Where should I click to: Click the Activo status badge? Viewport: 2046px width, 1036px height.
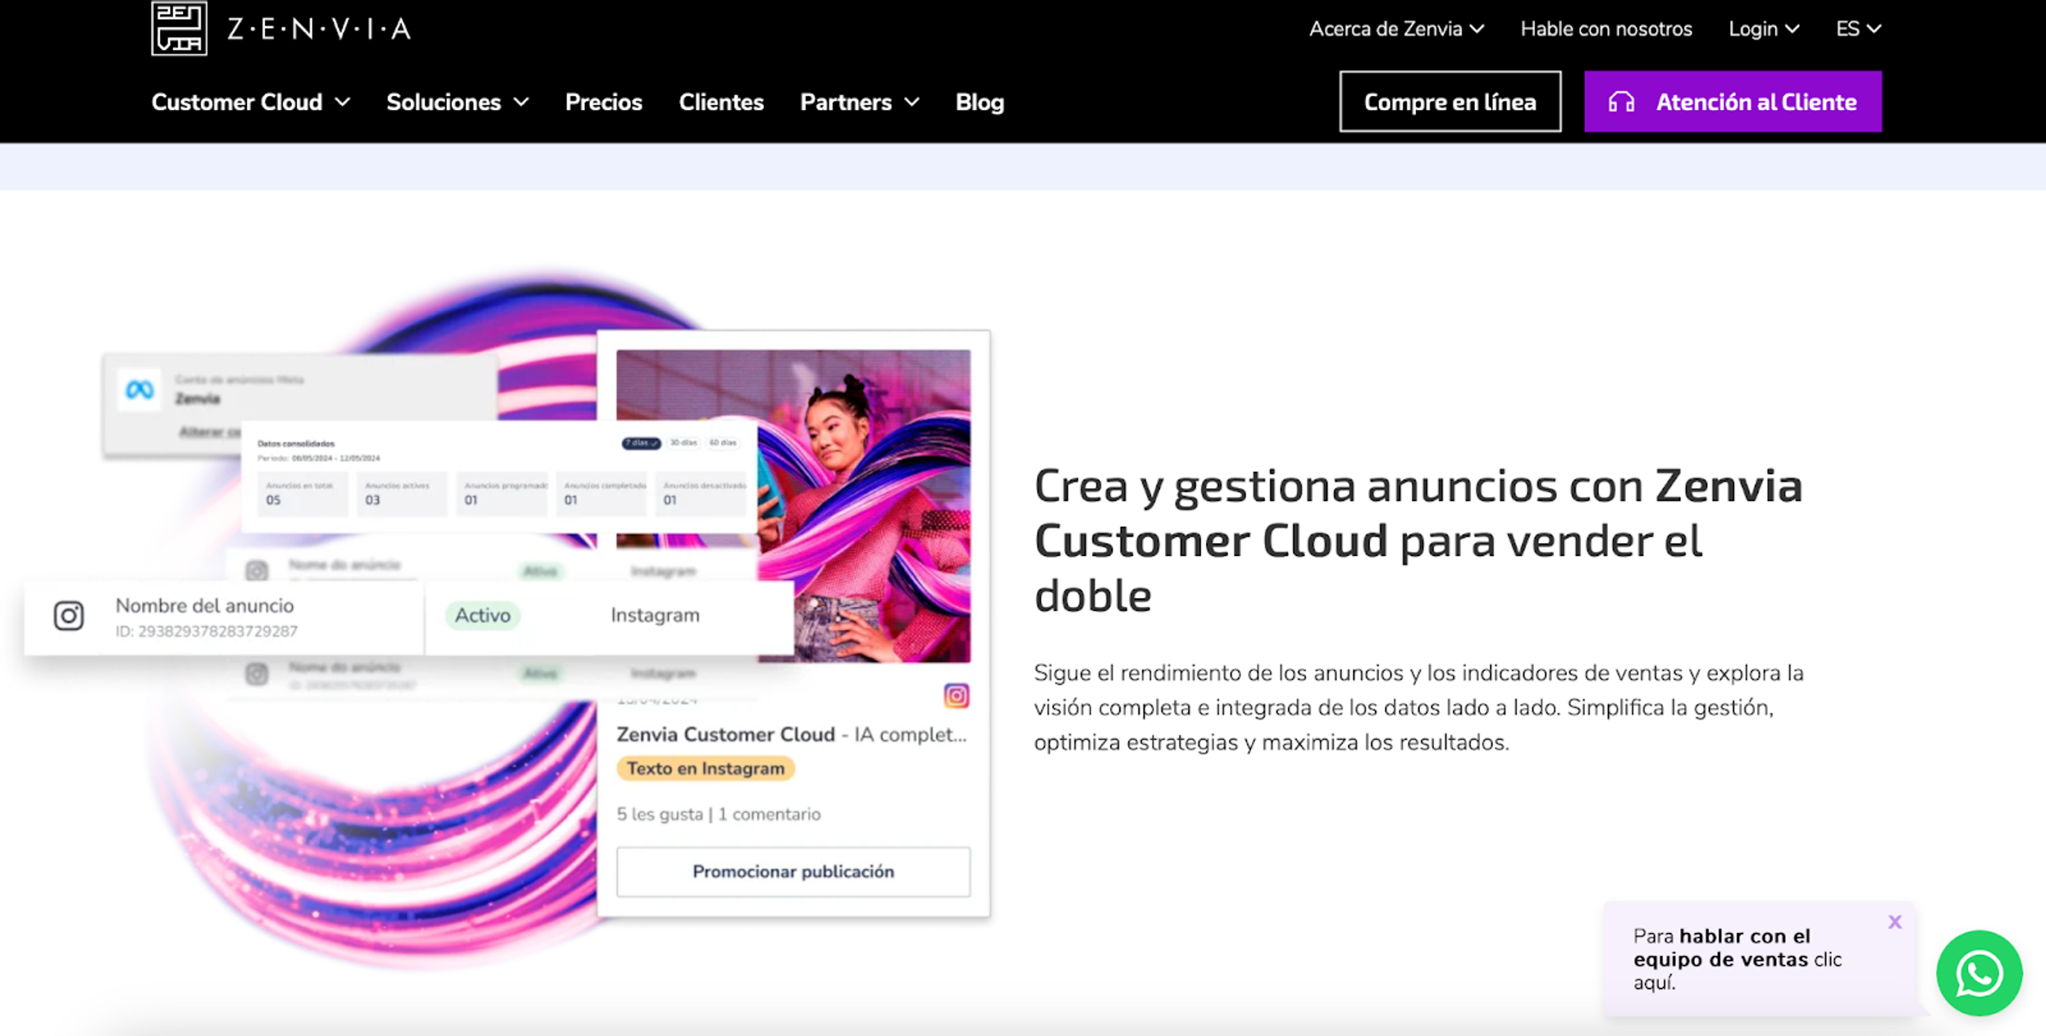coord(482,615)
